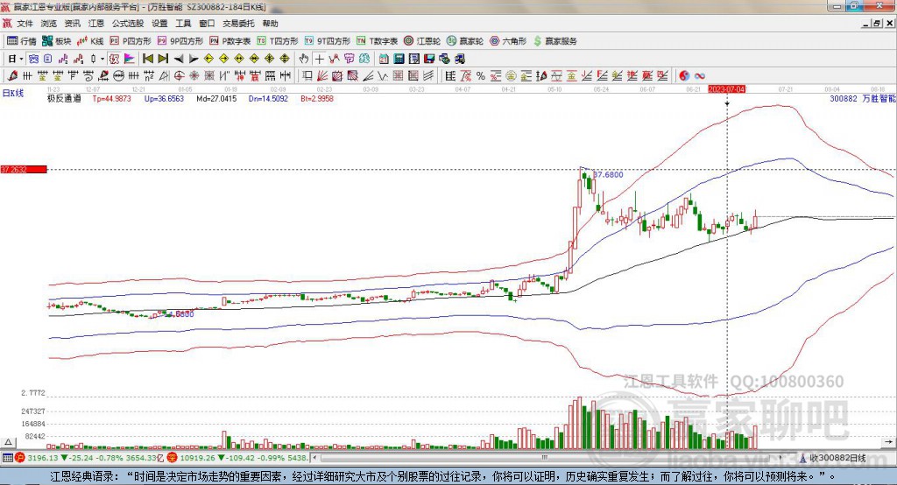
Task: Open the calculator icon
Action: pyautogui.click(x=399, y=59)
